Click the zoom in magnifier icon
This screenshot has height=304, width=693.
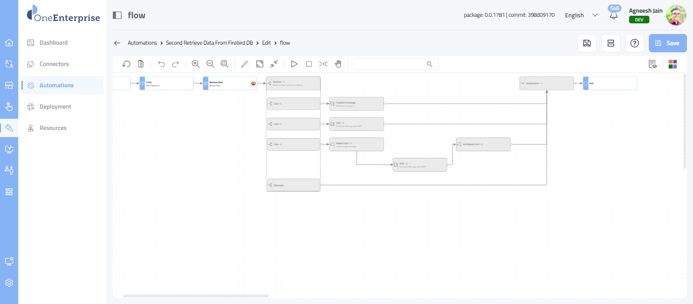[x=195, y=64]
